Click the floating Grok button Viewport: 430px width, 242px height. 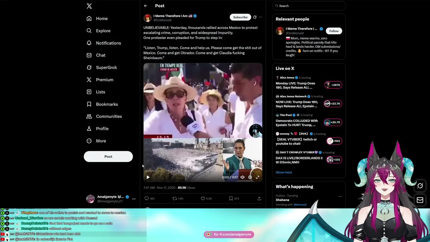(x=420, y=186)
